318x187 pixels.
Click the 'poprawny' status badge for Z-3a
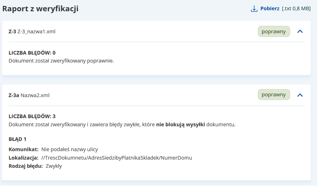pyautogui.click(x=273, y=95)
